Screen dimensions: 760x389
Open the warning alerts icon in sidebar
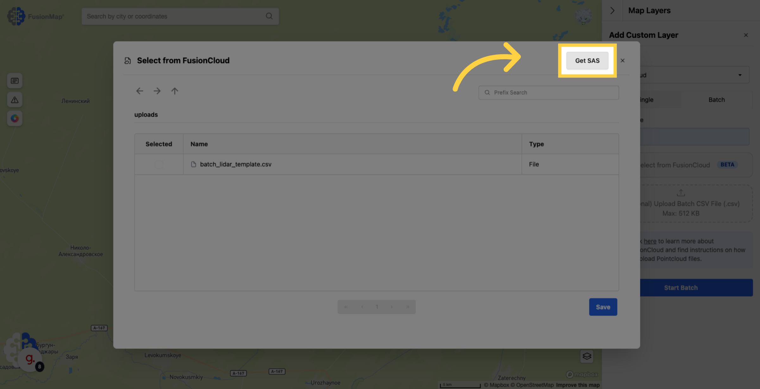click(x=15, y=100)
